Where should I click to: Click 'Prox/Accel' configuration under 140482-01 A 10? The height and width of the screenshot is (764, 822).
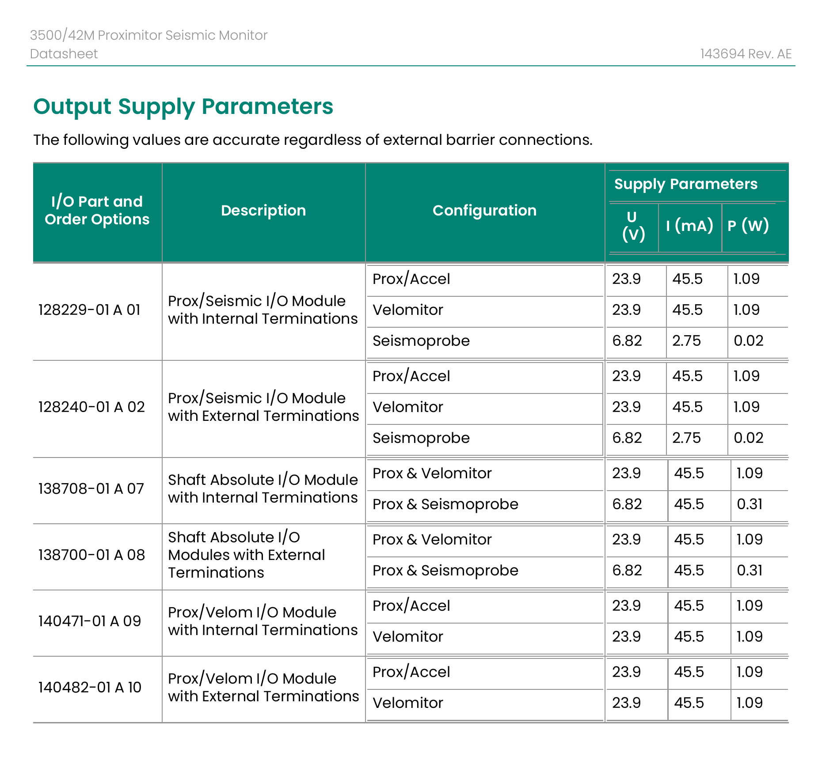411,672
